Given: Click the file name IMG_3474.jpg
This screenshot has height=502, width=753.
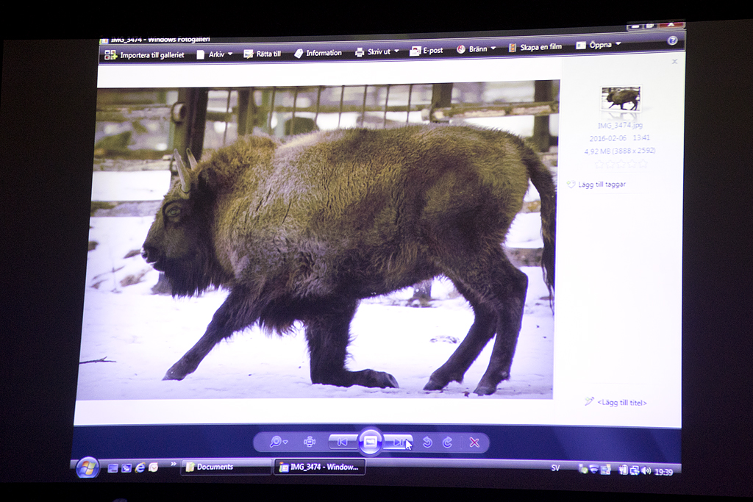Looking at the screenshot, I should pyautogui.click(x=620, y=125).
